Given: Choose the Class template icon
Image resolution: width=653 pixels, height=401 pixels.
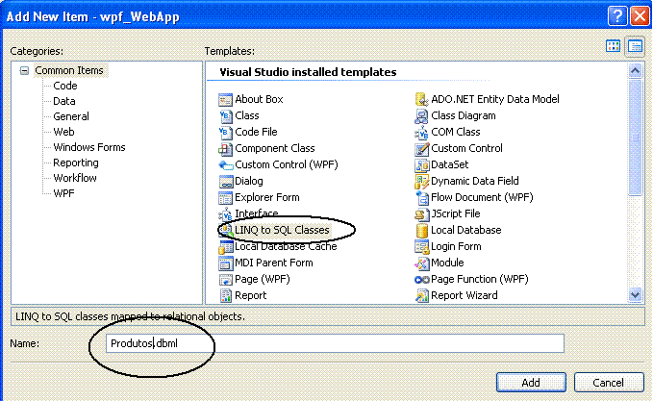Looking at the screenshot, I should click(225, 115).
